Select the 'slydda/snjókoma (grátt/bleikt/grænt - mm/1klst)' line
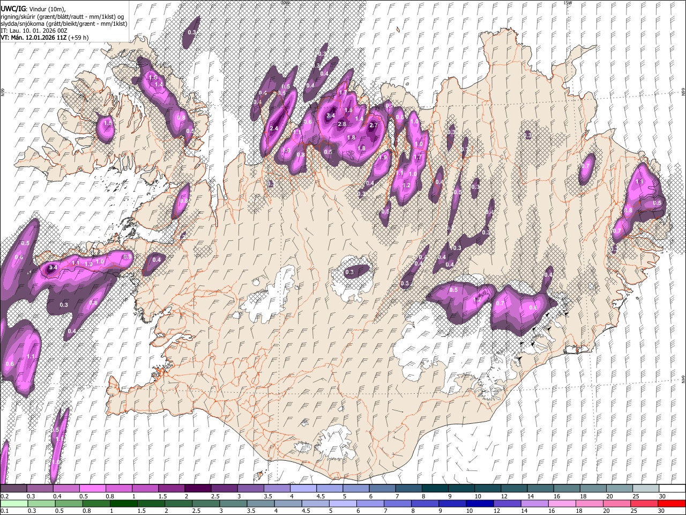The width and height of the screenshot is (686, 515). tap(64, 24)
